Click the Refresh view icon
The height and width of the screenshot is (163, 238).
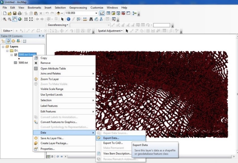pyautogui.click(x=58, y=156)
